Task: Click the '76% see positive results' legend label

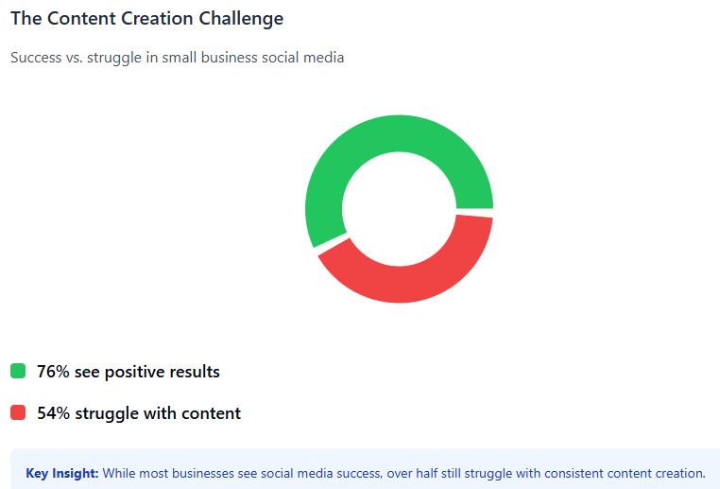Action: (129, 372)
